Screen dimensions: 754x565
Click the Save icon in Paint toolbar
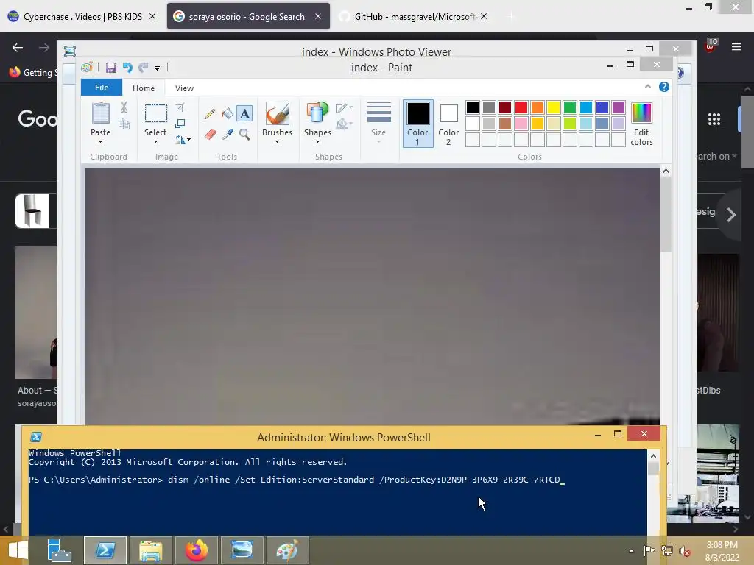click(x=111, y=68)
